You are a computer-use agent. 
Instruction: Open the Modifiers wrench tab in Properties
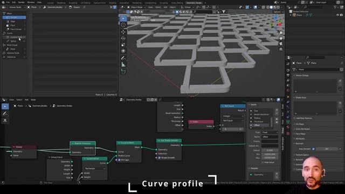pos(288,102)
